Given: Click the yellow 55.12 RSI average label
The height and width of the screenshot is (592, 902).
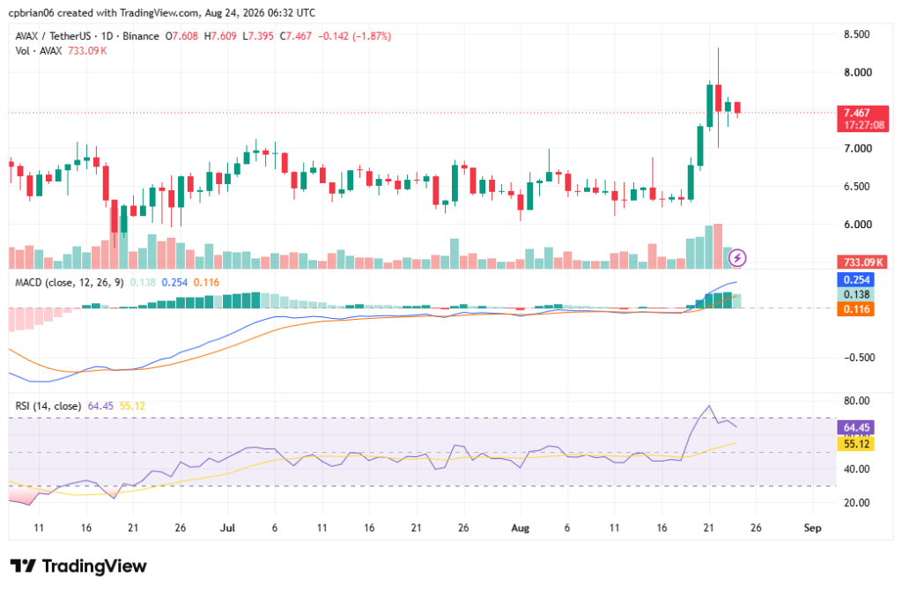Looking at the screenshot, I should 856,444.
